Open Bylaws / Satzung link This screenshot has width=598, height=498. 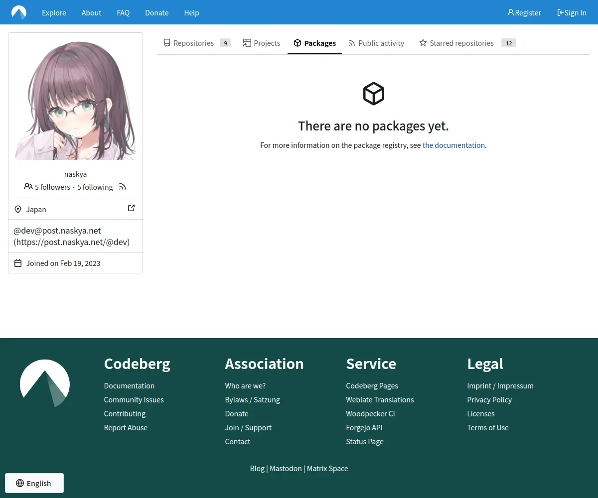click(252, 400)
